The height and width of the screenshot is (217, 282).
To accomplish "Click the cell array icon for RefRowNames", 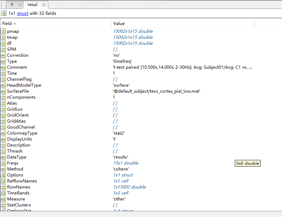I will coord(3,181).
